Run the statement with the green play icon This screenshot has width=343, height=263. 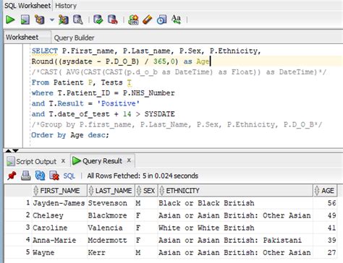coord(10,20)
